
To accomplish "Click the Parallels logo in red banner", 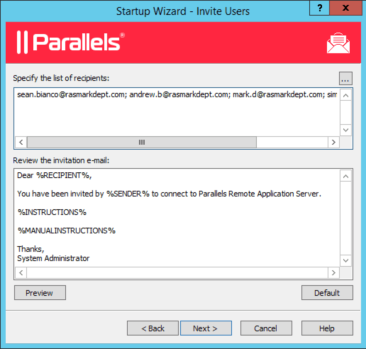I will pos(71,42).
